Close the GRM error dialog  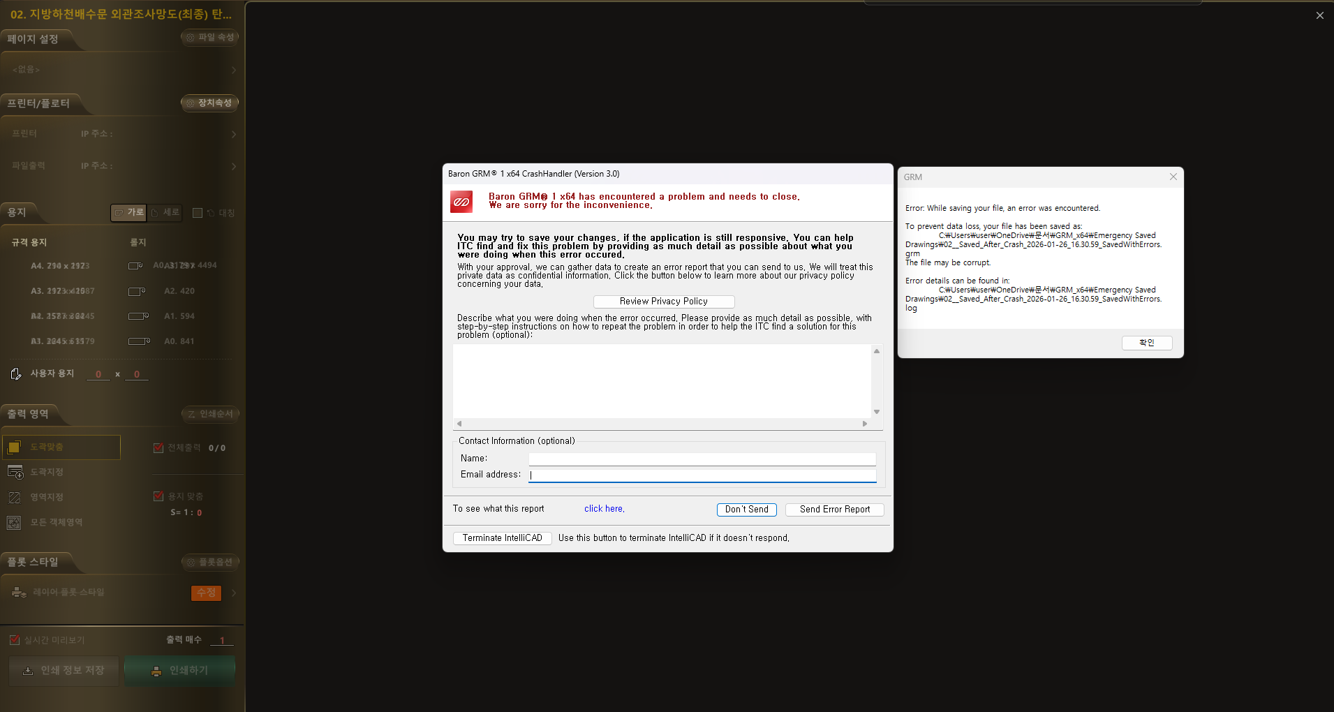(x=1173, y=177)
